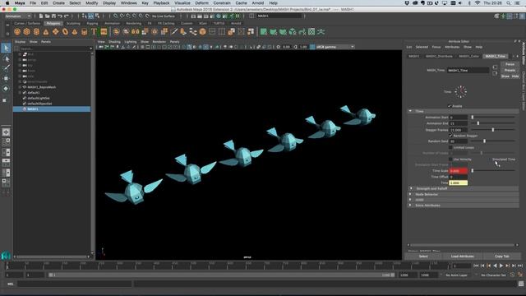Click the New Scene icon in status line
The image size is (526, 296).
pyautogui.click(x=41, y=16)
